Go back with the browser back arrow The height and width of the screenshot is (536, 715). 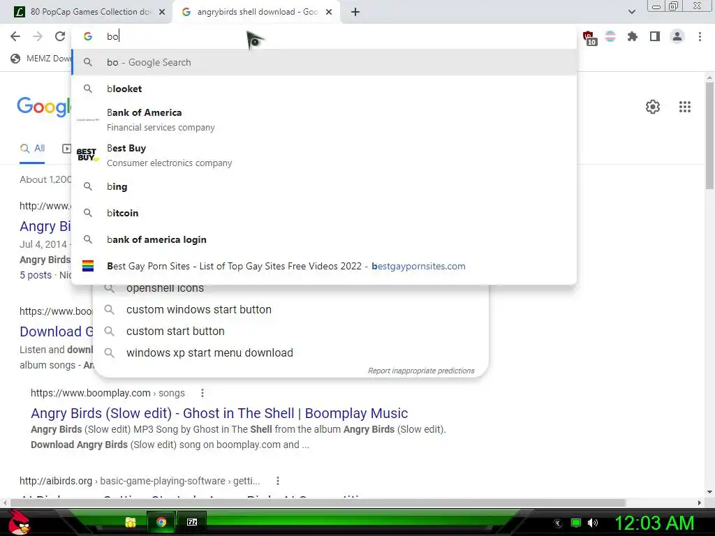(15, 36)
